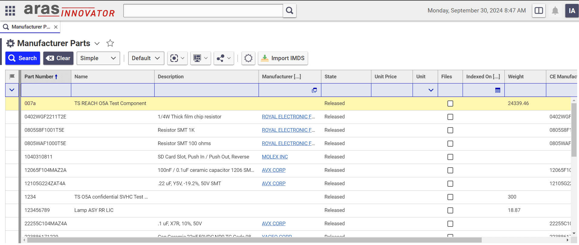
Task: Click weight value 24339.46
Action: point(518,103)
